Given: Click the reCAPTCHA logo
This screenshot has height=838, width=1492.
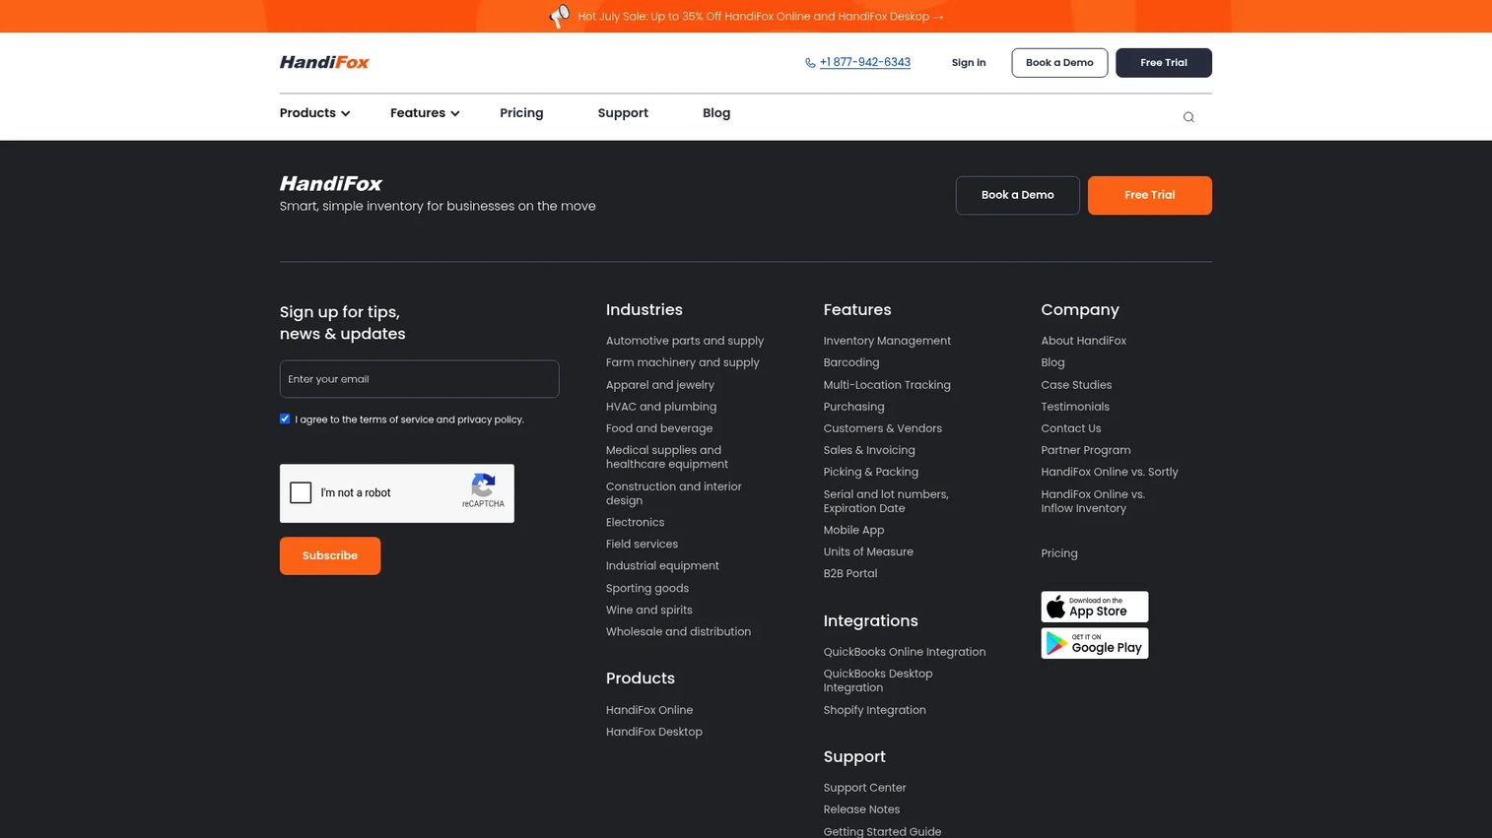Looking at the screenshot, I should tap(483, 485).
